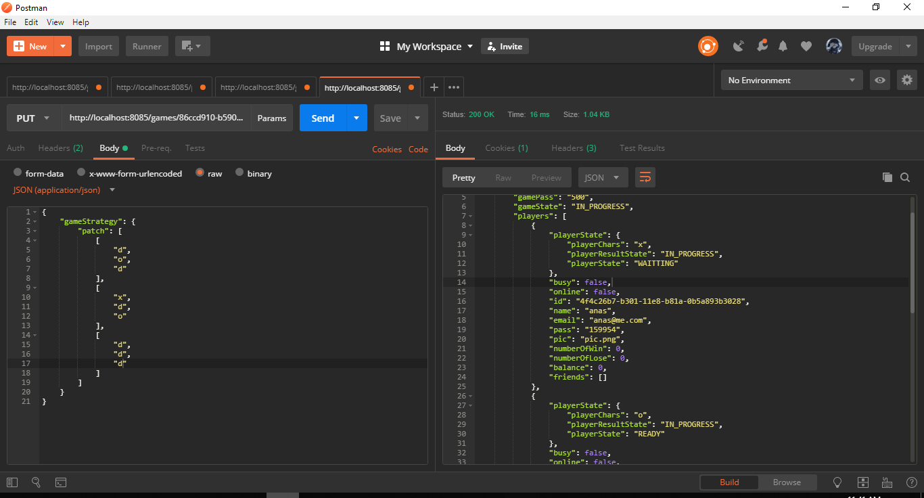The height and width of the screenshot is (498, 924).
Task: Collapse line 3 patch array fold arrow
Action: pos(34,231)
